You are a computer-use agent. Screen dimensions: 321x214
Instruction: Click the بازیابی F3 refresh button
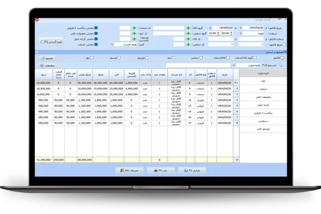click(x=192, y=170)
